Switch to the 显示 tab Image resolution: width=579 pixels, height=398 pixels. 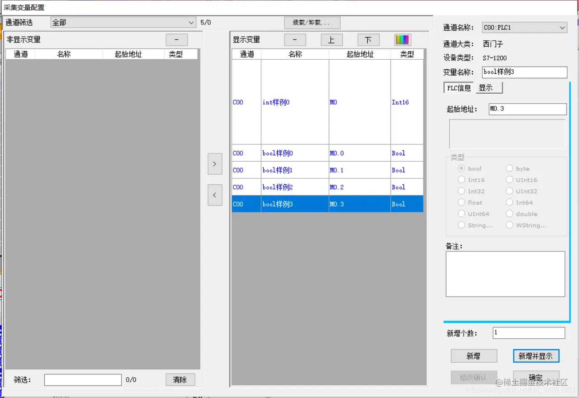click(488, 87)
